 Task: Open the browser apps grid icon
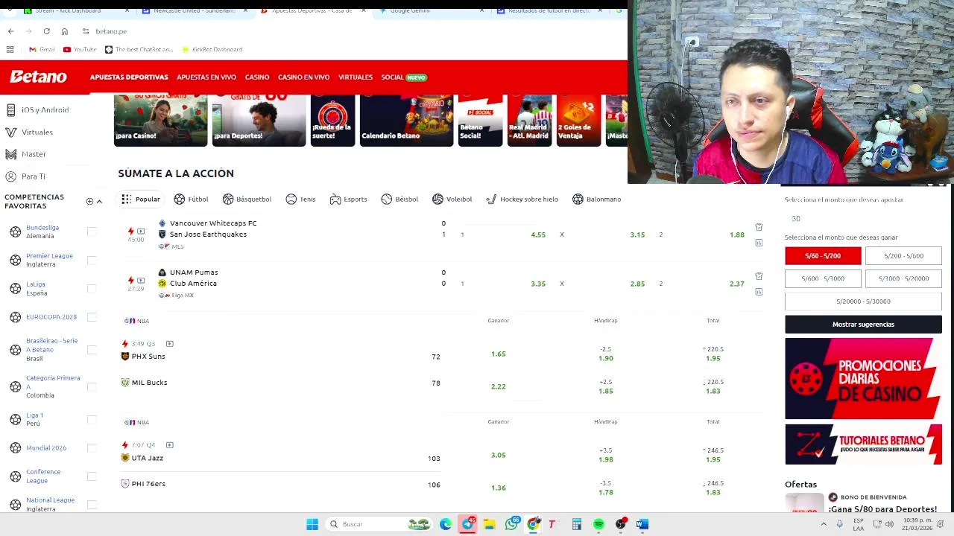click(x=10, y=49)
